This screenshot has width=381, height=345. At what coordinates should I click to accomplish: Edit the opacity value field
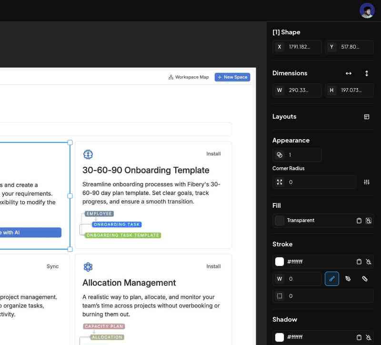click(297, 155)
